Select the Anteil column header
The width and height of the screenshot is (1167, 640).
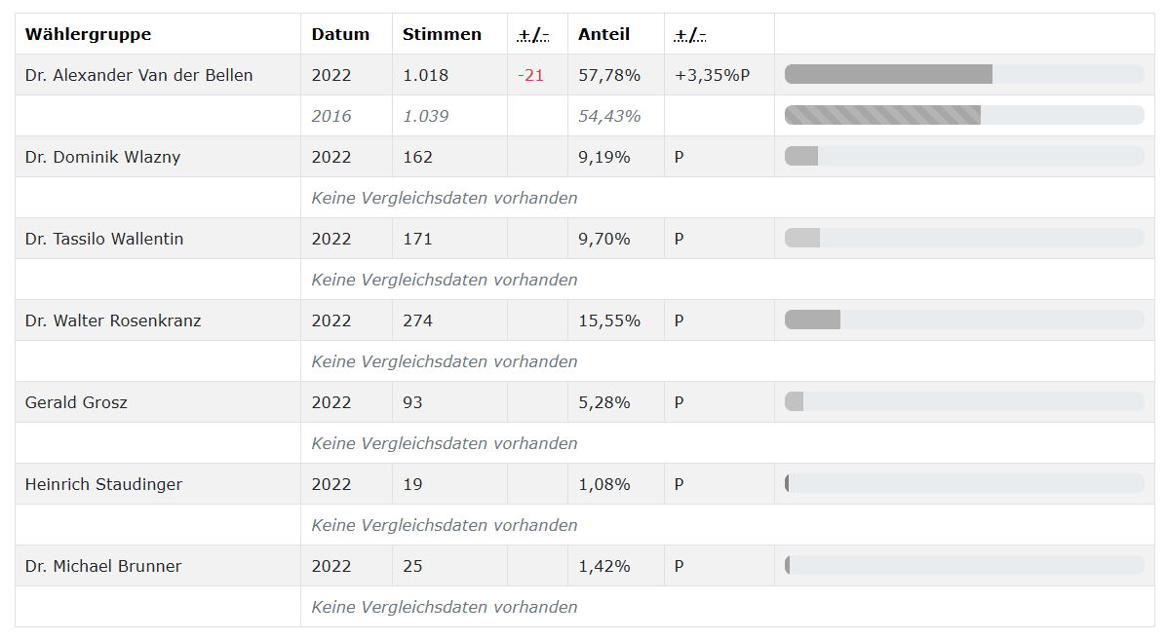point(603,34)
